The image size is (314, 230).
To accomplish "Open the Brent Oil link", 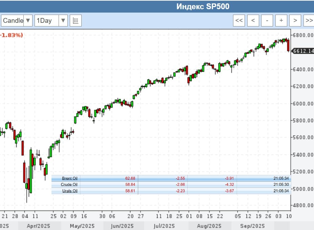I will 69,178.
